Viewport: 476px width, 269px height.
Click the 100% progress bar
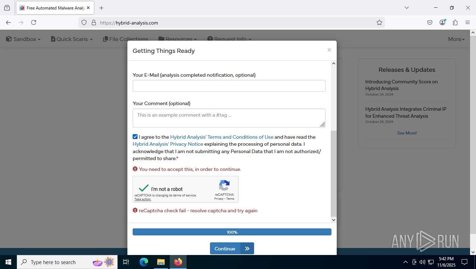point(232,232)
